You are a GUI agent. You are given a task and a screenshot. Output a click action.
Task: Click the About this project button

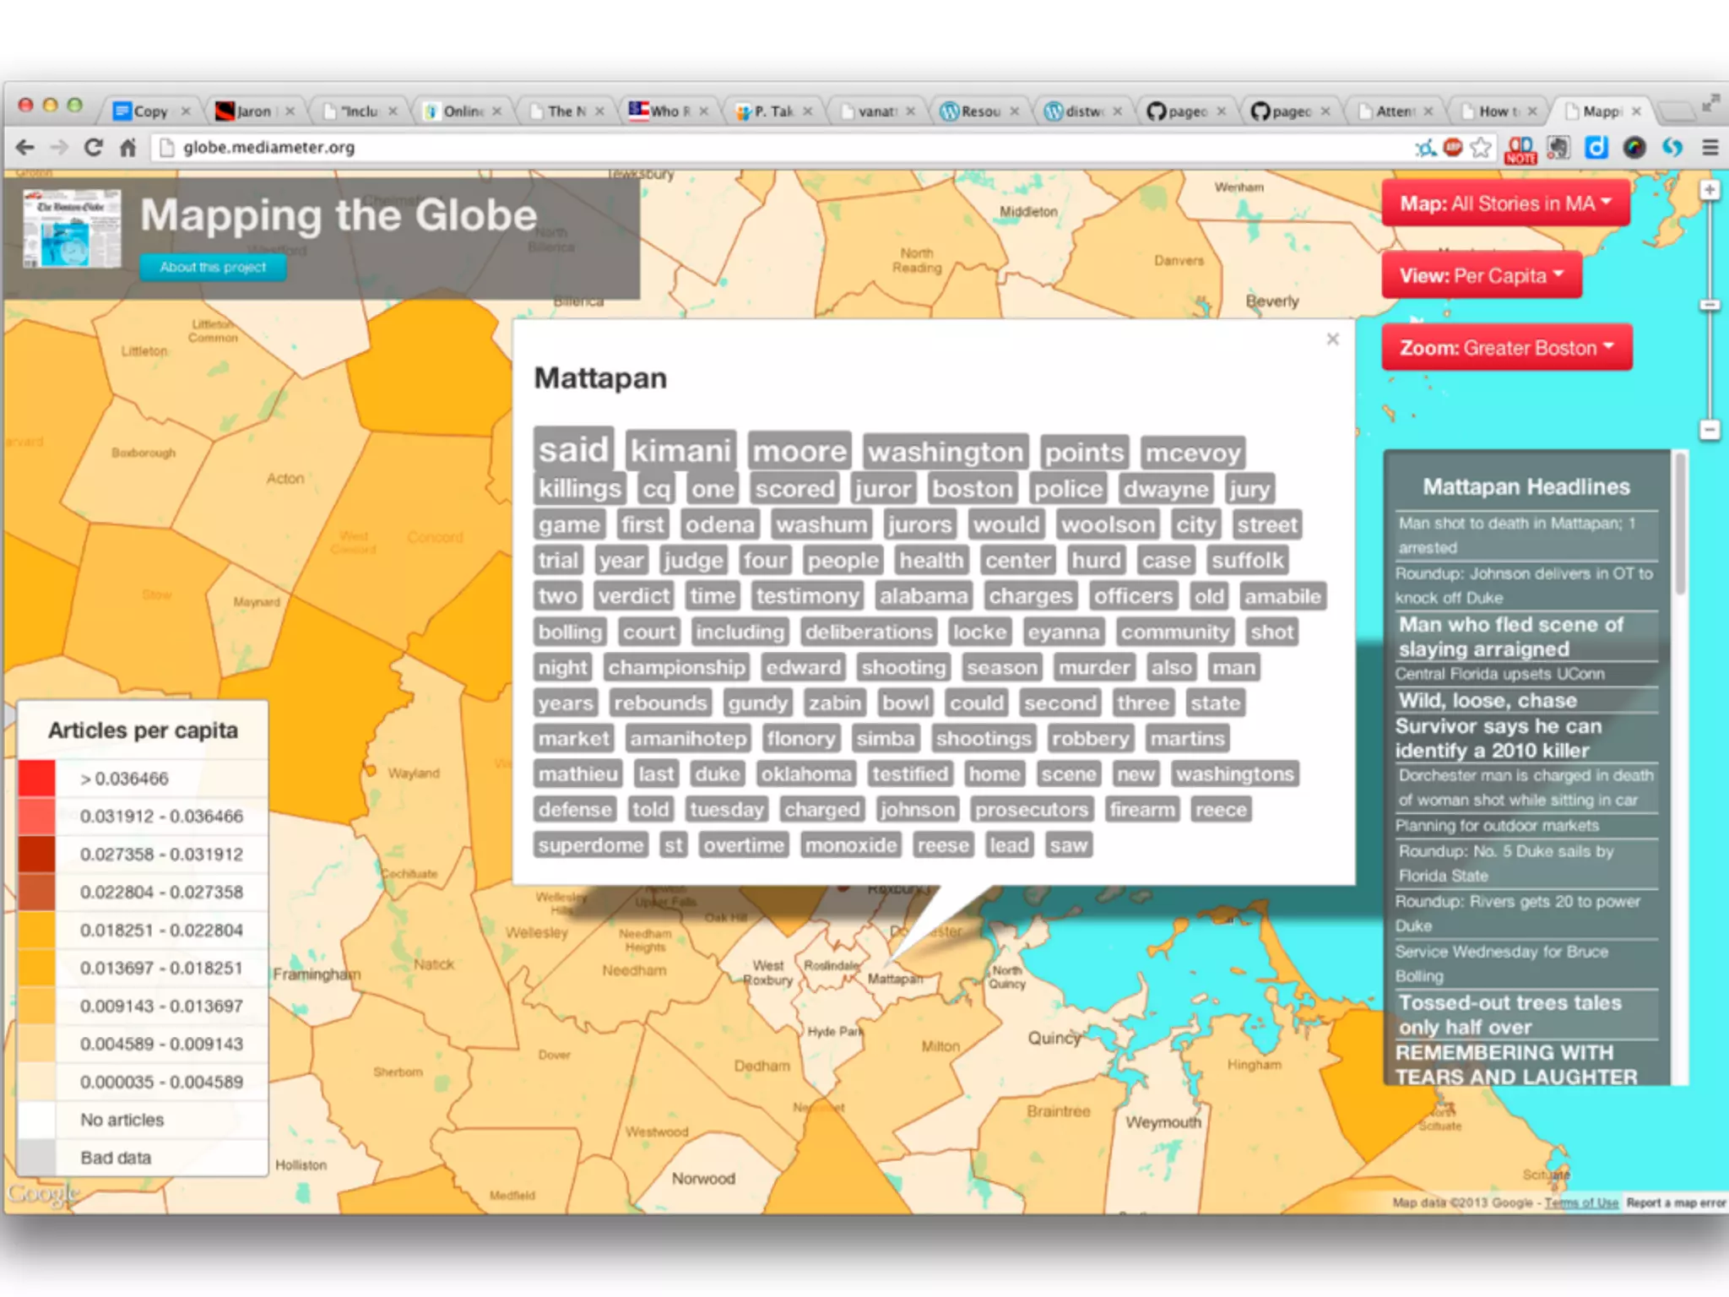(213, 268)
